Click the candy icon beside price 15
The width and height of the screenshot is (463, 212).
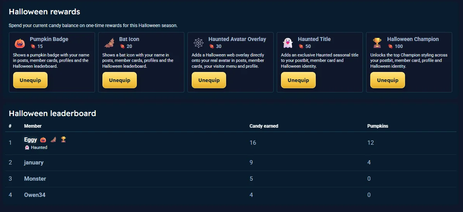[33, 46]
